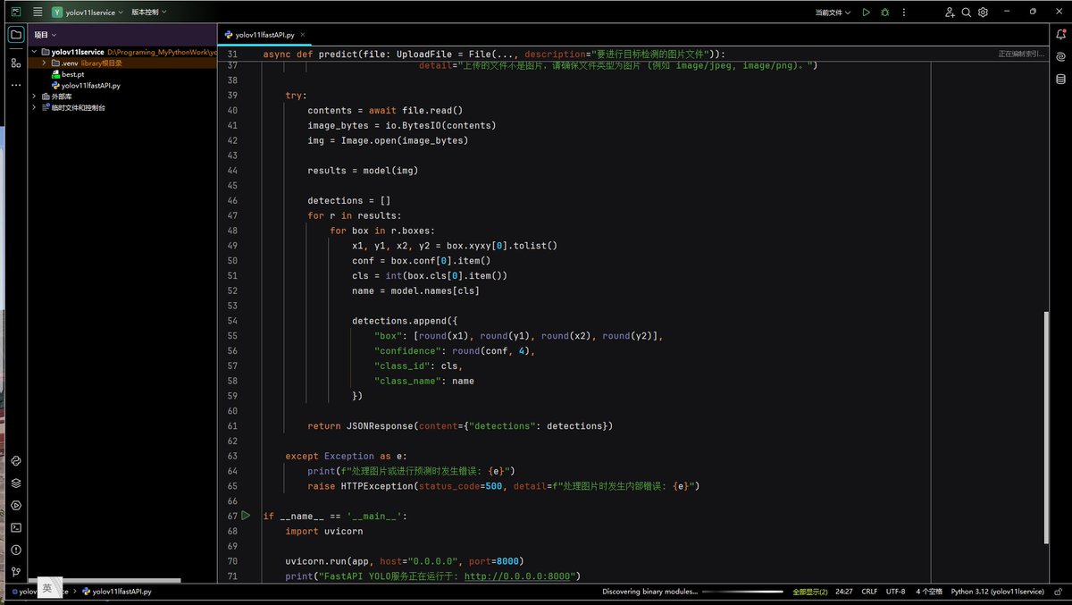Click the 'import uvicorn' line

323,531
